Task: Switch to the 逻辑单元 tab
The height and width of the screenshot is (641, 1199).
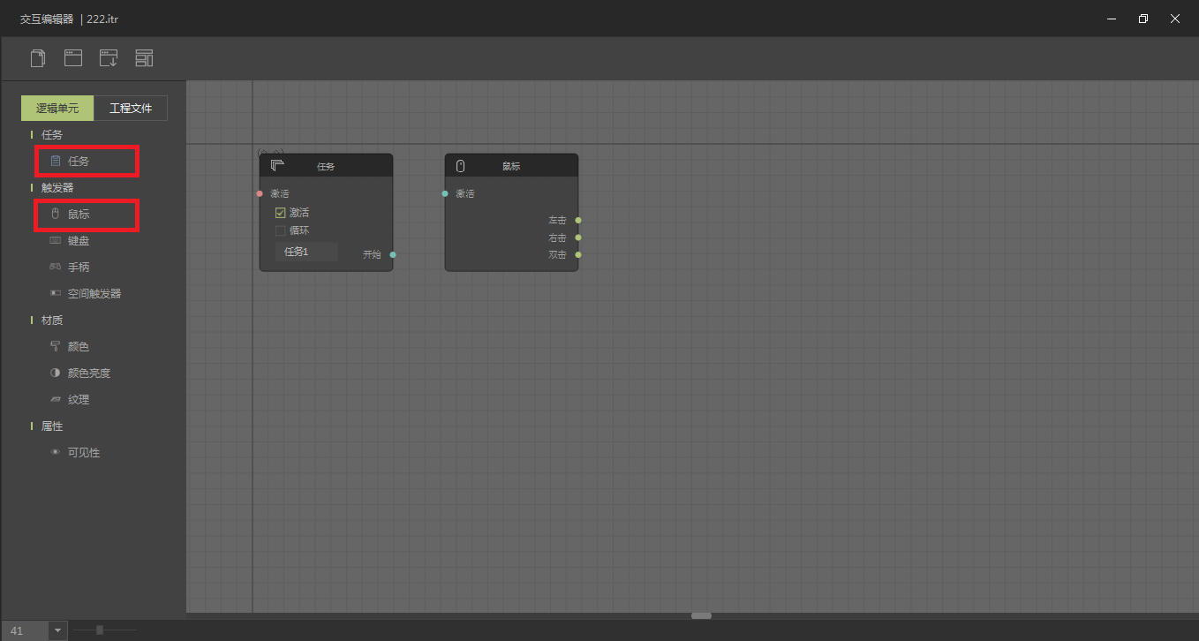Action: tap(57, 109)
